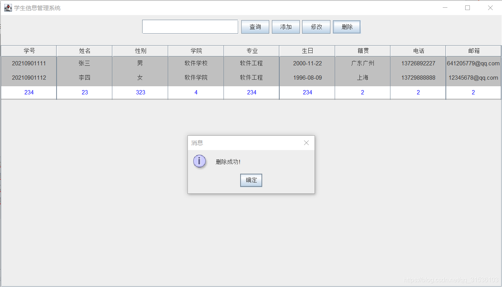Click the 修改 button to modify a record
The image size is (502, 287).
pos(316,27)
